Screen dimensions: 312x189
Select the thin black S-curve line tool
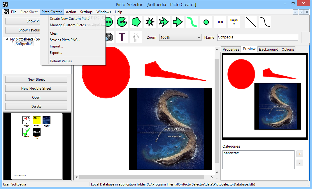pos(265,22)
